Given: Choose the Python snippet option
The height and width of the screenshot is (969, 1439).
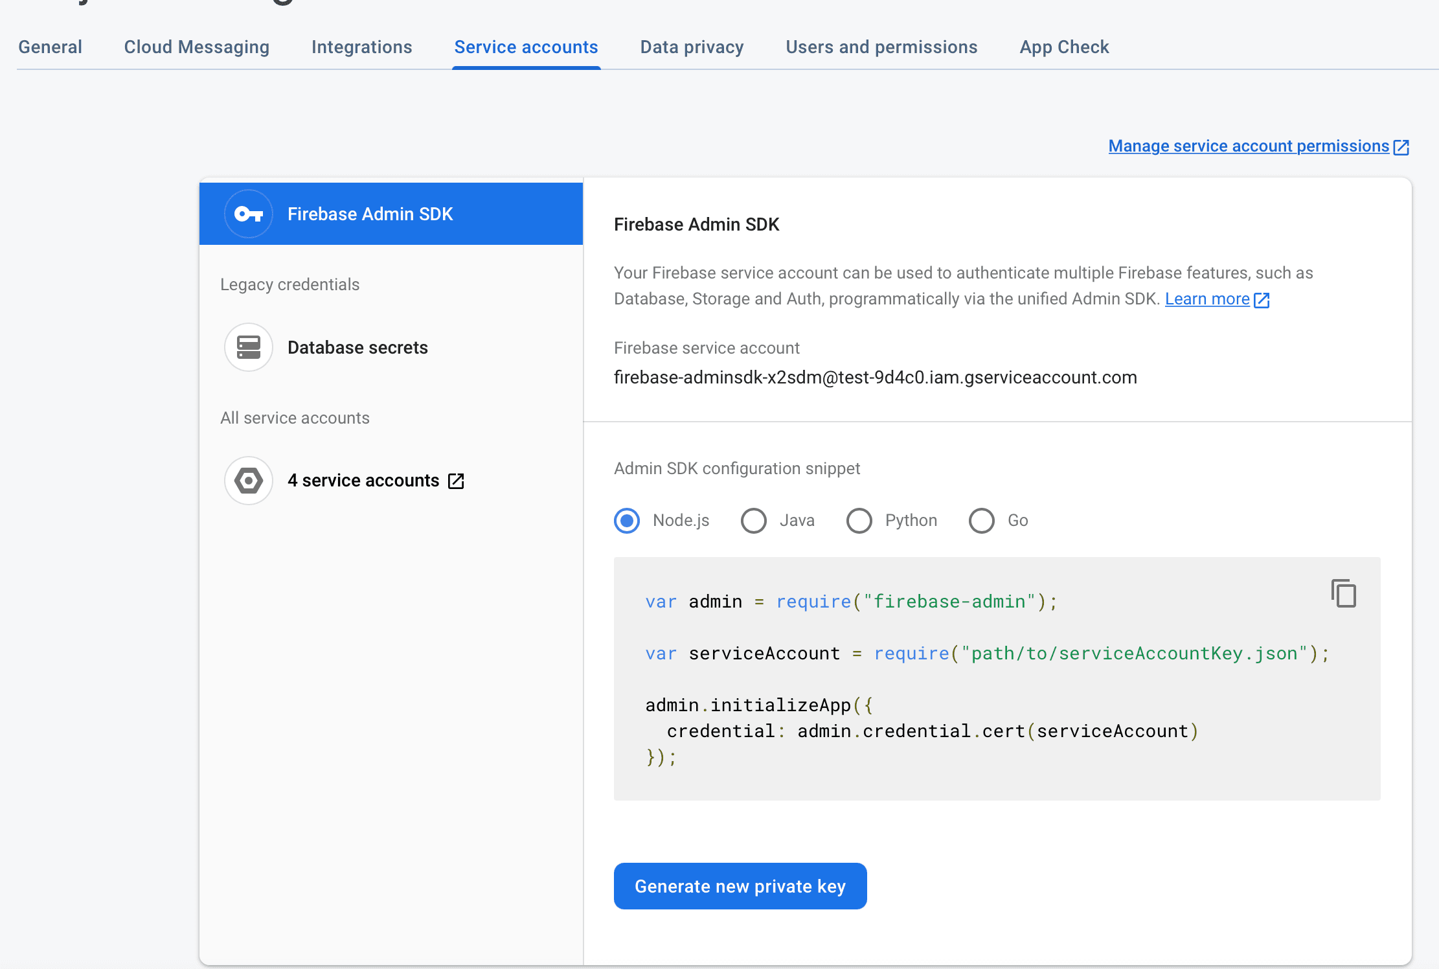Looking at the screenshot, I should (859, 521).
